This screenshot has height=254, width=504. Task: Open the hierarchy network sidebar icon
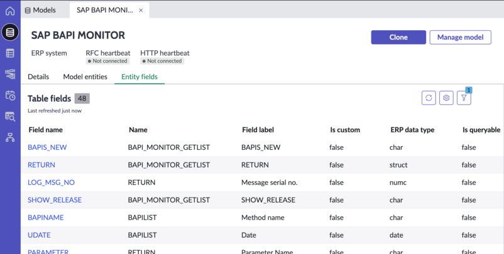[x=10, y=137]
